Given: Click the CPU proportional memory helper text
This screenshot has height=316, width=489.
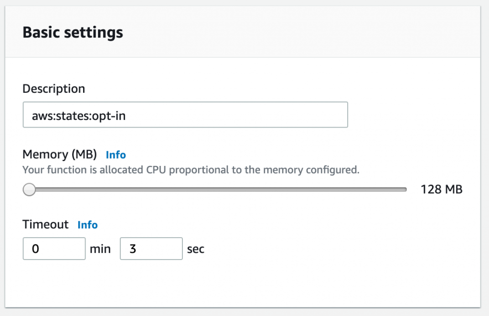Looking at the screenshot, I should (191, 169).
